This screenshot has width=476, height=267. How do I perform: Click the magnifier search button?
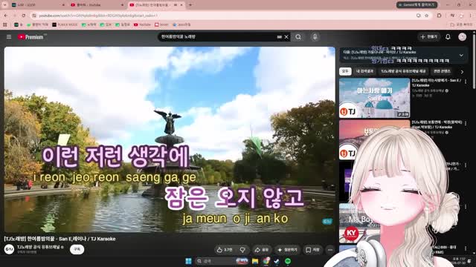point(298,37)
